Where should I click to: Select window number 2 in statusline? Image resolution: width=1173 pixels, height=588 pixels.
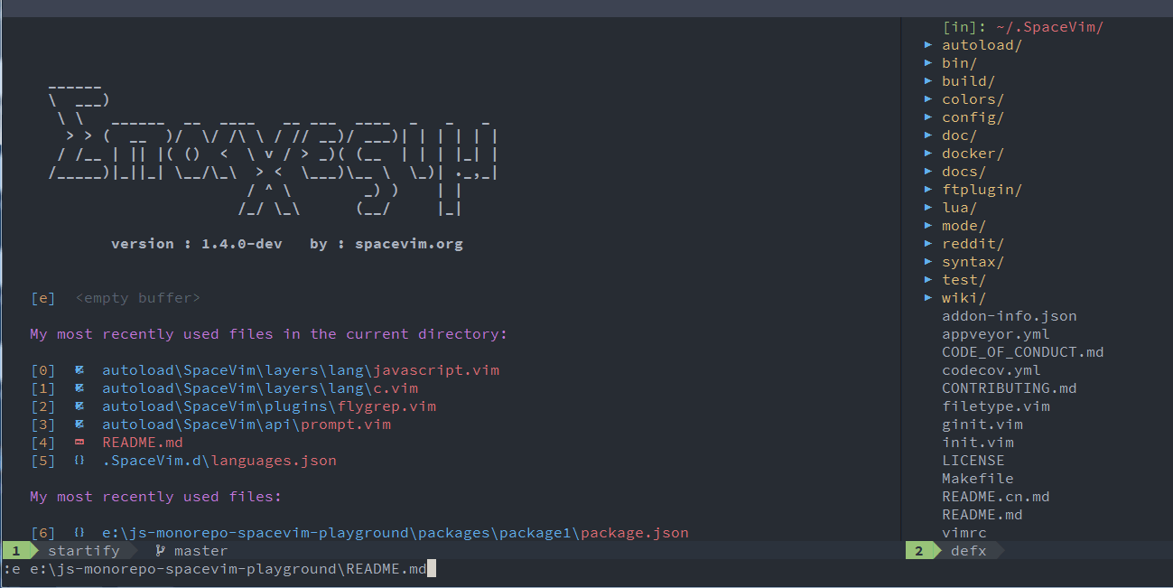click(x=919, y=551)
